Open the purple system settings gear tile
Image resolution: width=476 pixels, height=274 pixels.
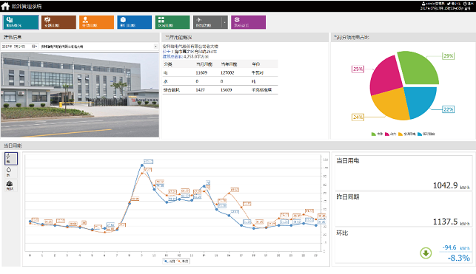click(248, 22)
